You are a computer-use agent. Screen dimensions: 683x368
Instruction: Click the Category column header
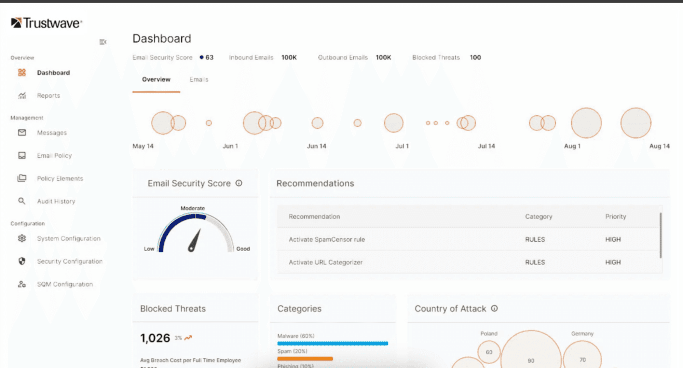538,216
